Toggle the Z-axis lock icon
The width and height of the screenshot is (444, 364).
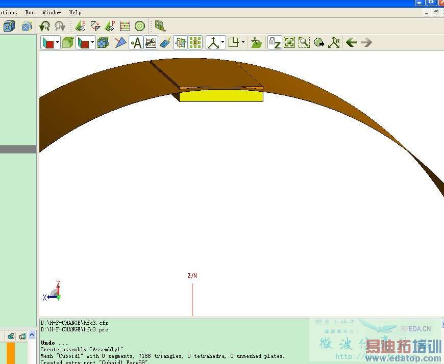275,43
